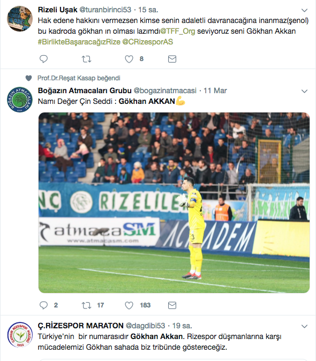Open Ç.RİZESPOR MARATON tweet options arrow
The image size is (316, 361).
click(x=304, y=326)
